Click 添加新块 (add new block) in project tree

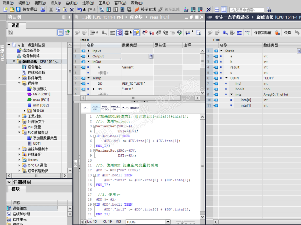pyautogui.click(x=39, y=89)
